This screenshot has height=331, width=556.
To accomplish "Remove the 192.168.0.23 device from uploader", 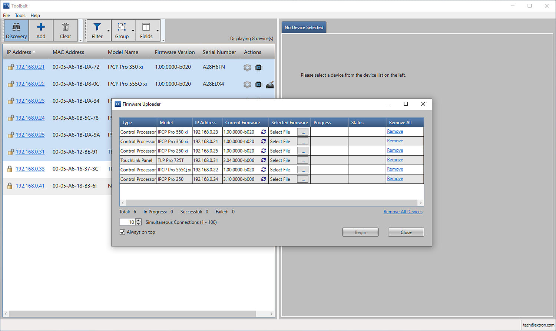I will [x=395, y=132].
